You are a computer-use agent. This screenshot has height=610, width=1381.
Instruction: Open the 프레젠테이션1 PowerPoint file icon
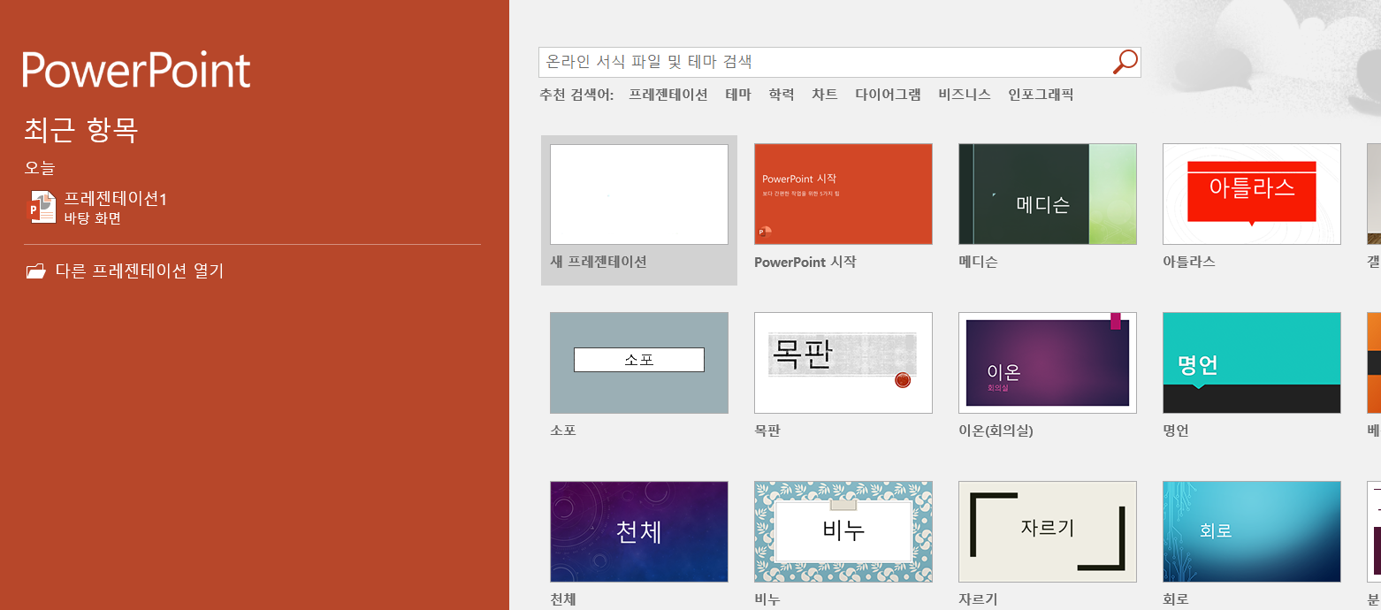(42, 208)
